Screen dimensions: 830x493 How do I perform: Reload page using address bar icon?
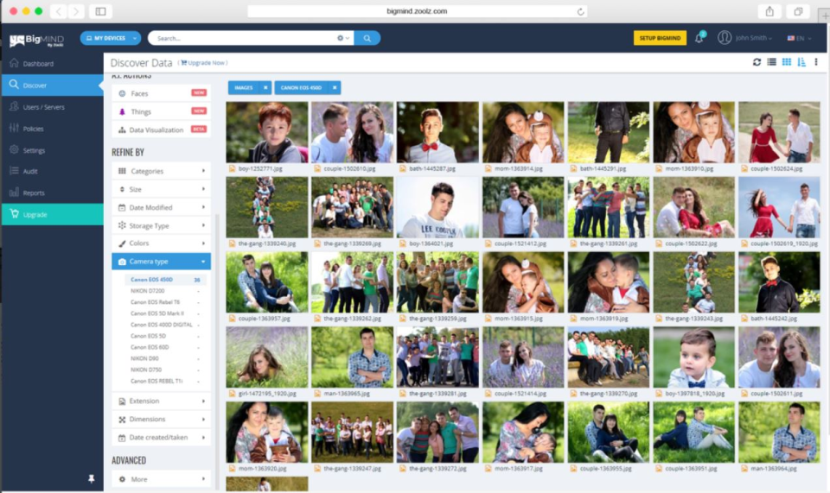(x=581, y=11)
